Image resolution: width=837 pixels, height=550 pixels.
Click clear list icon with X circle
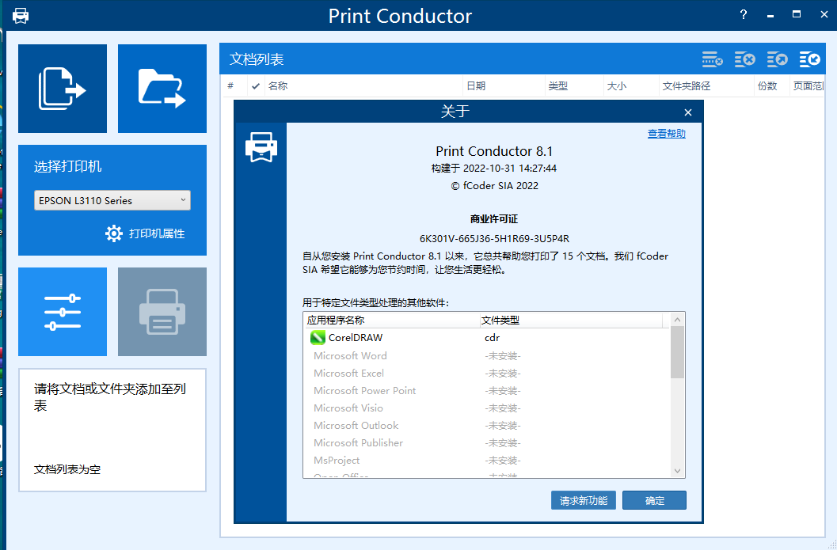point(744,59)
